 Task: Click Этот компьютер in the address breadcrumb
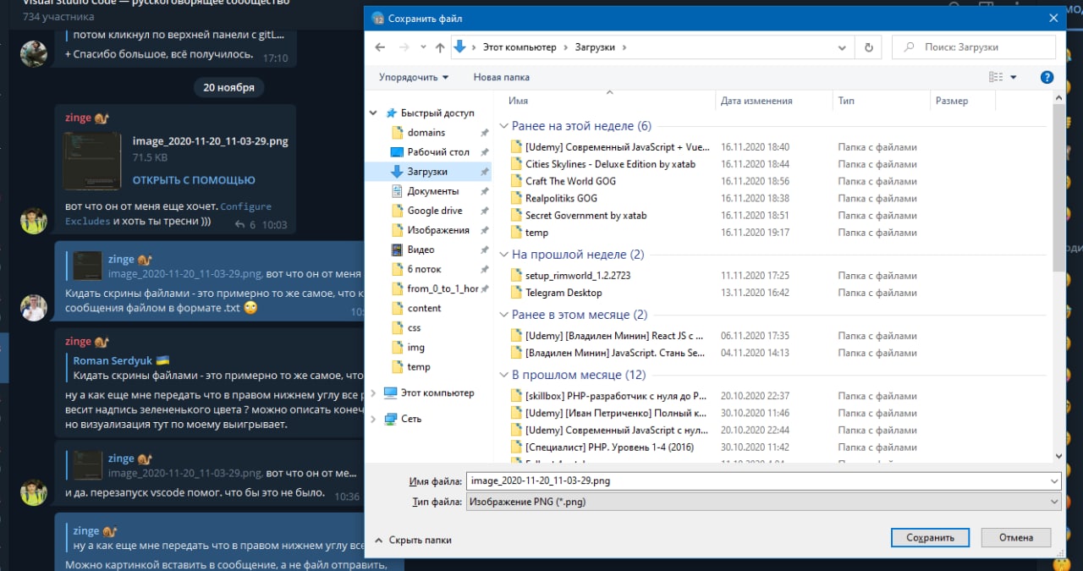click(x=520, y=47)
